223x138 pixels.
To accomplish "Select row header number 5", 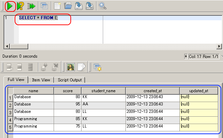I will 10,127.
